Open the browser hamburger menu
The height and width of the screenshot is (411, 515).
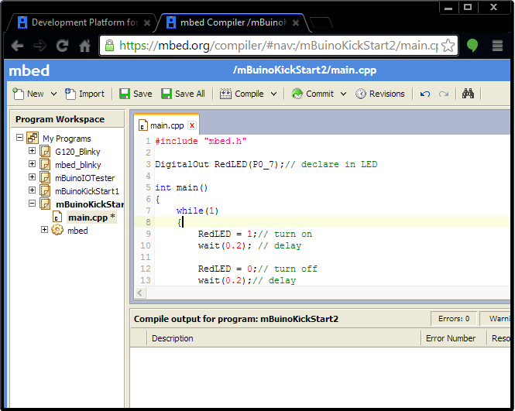click(498, 46)
